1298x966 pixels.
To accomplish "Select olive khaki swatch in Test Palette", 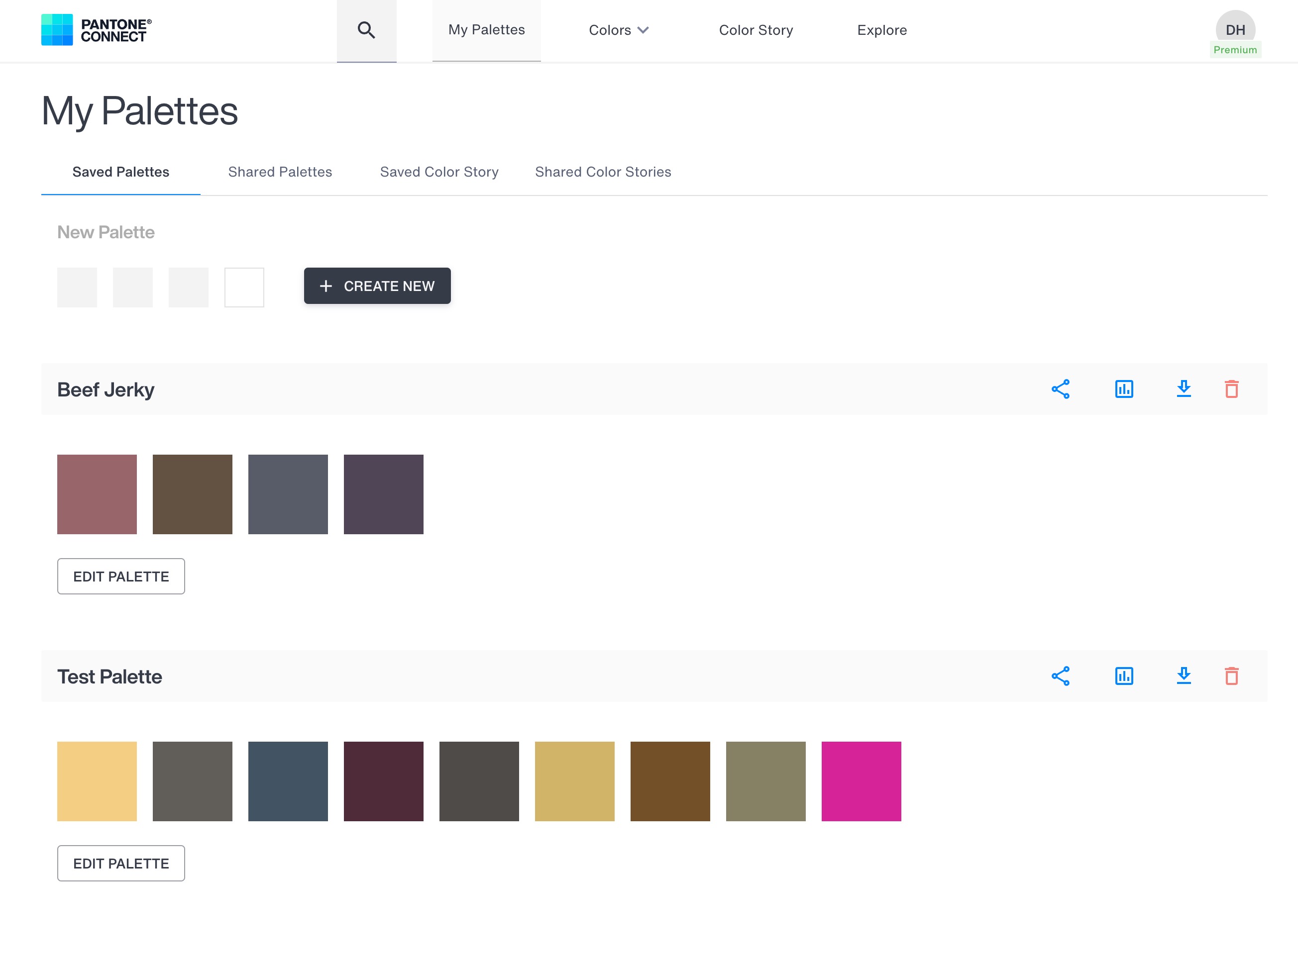I will 765,782.
